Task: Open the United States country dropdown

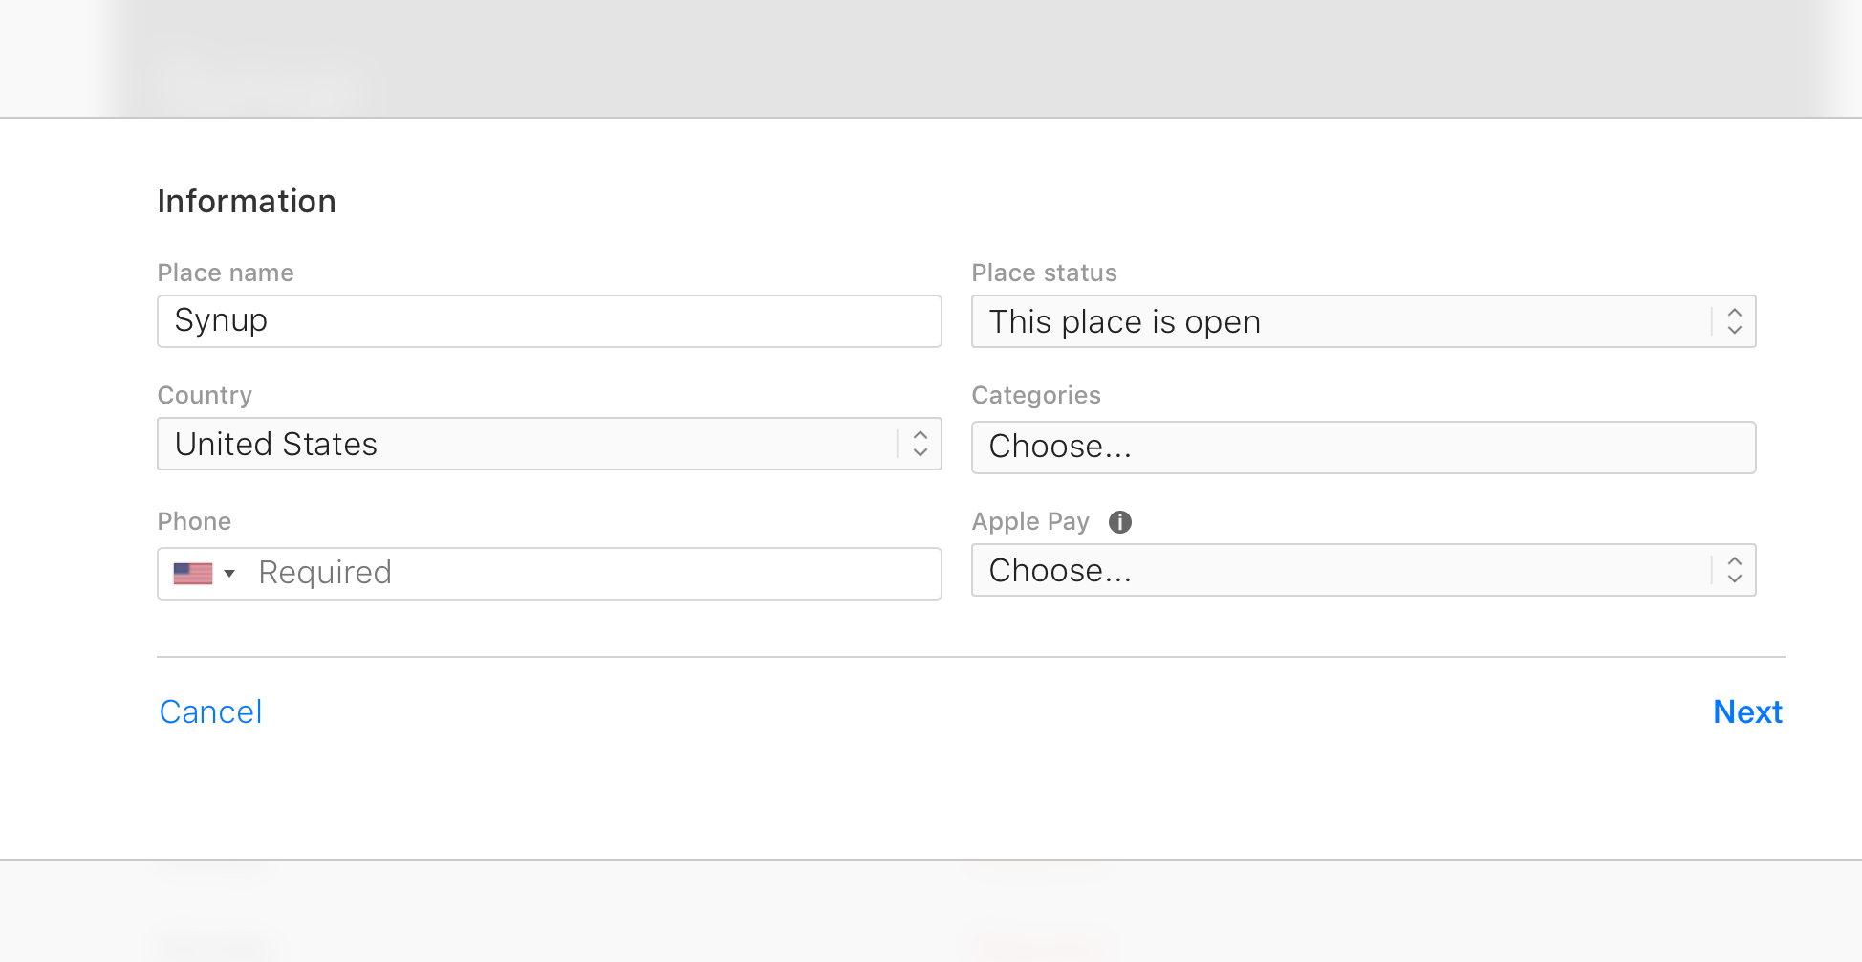Action: coord(526,444)
